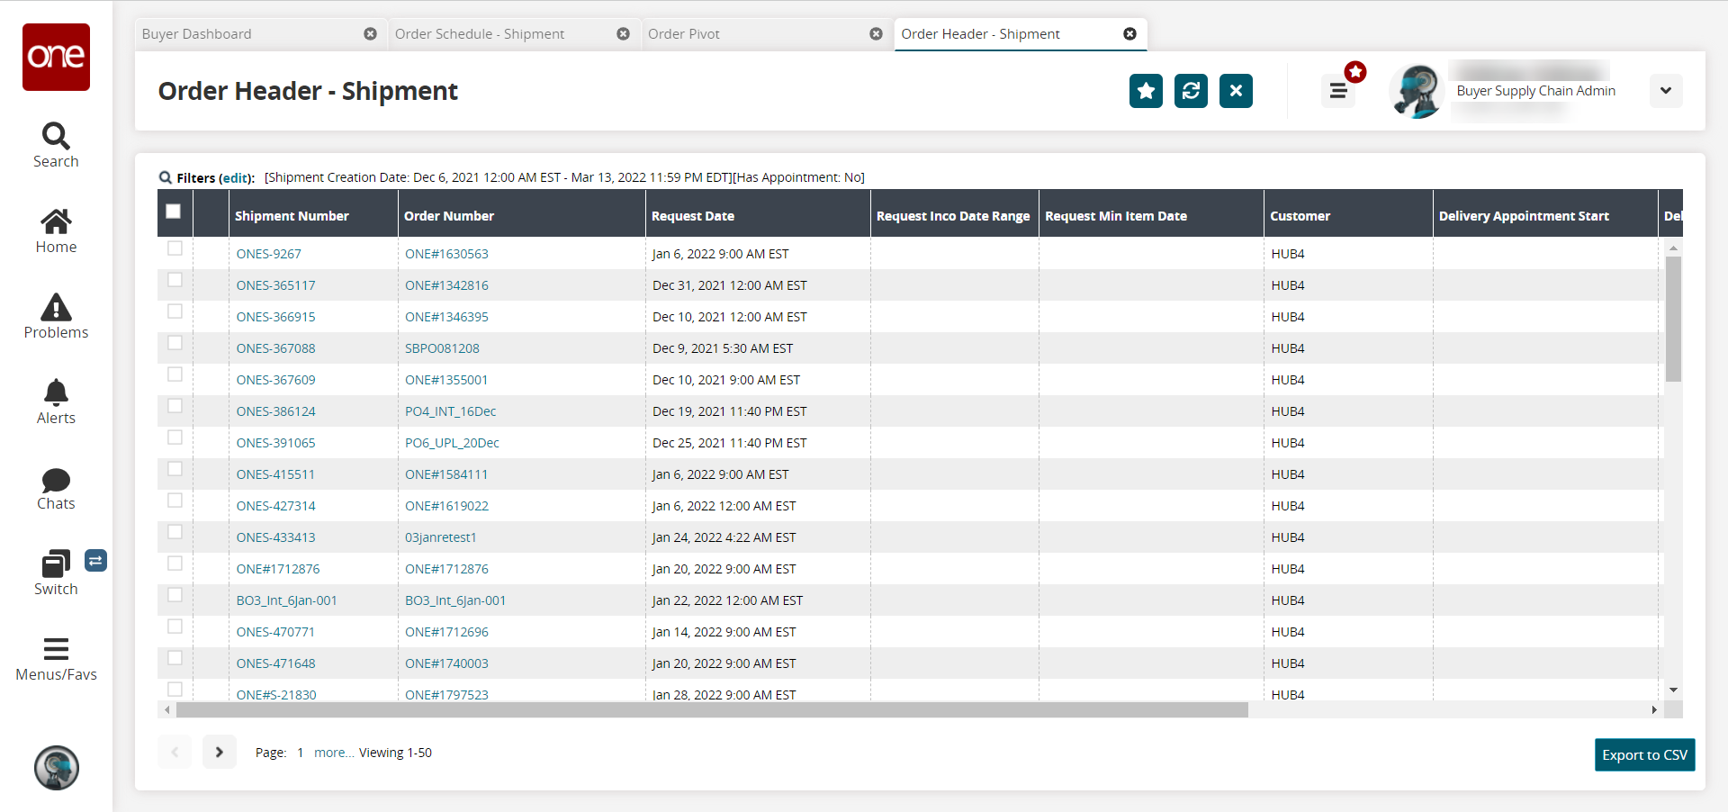1728x812 pixels.
Task: Open the Problems panel
Action: pyautogui.click(x=56, y=317)
